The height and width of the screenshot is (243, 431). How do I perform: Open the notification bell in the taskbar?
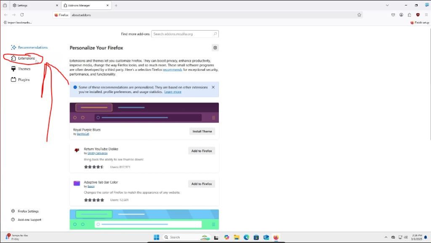tap(426, 237)
